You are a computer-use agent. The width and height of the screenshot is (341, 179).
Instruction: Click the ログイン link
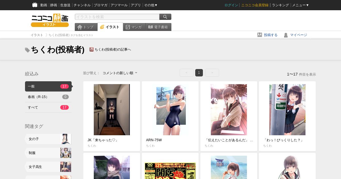[x=231, y=5]
